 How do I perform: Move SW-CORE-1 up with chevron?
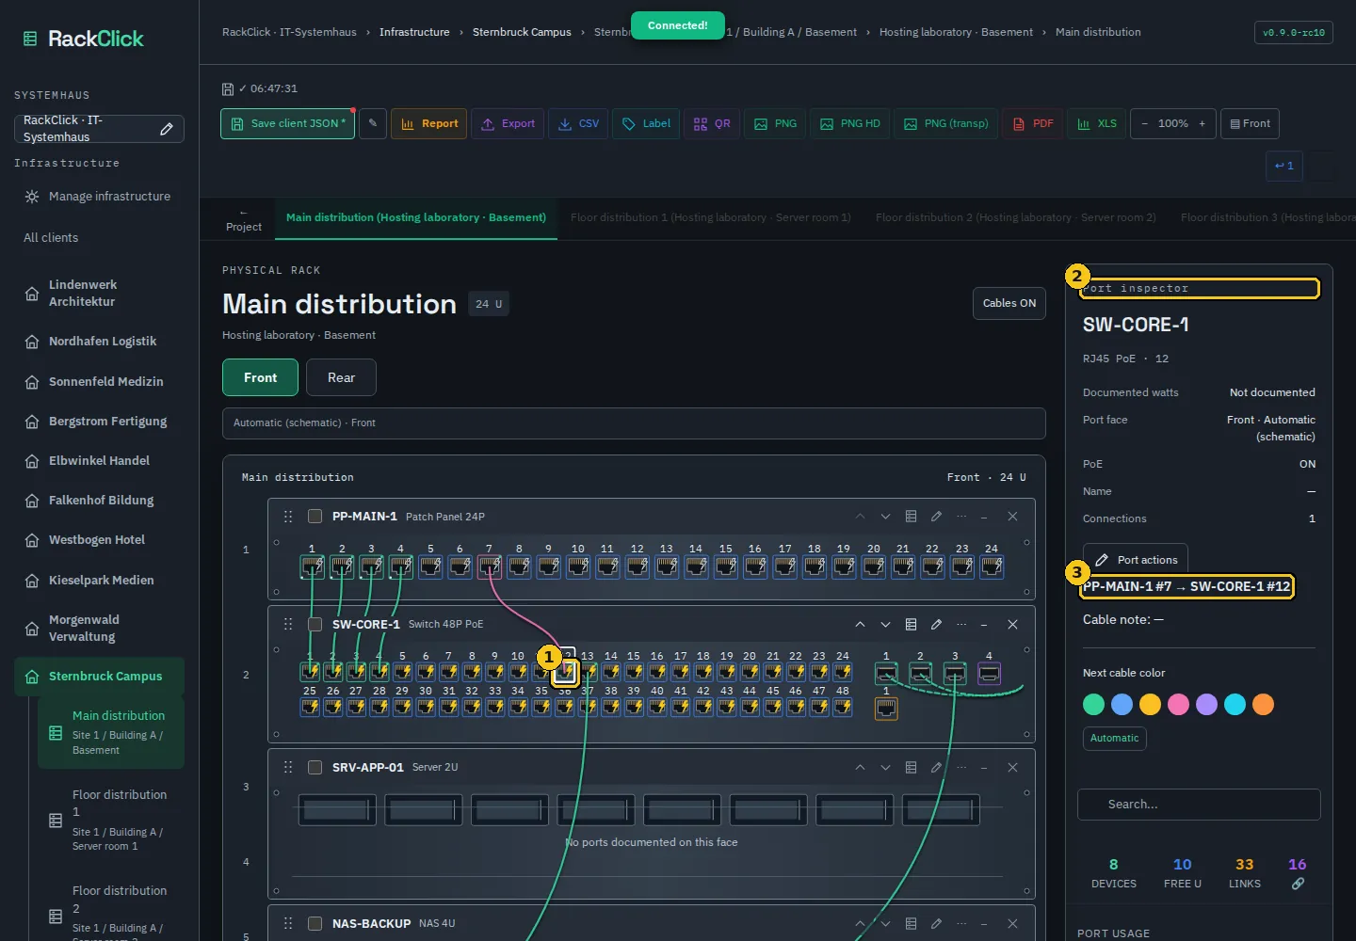[860, 625]
